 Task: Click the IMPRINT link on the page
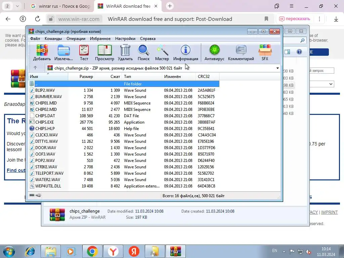(329, 212)
